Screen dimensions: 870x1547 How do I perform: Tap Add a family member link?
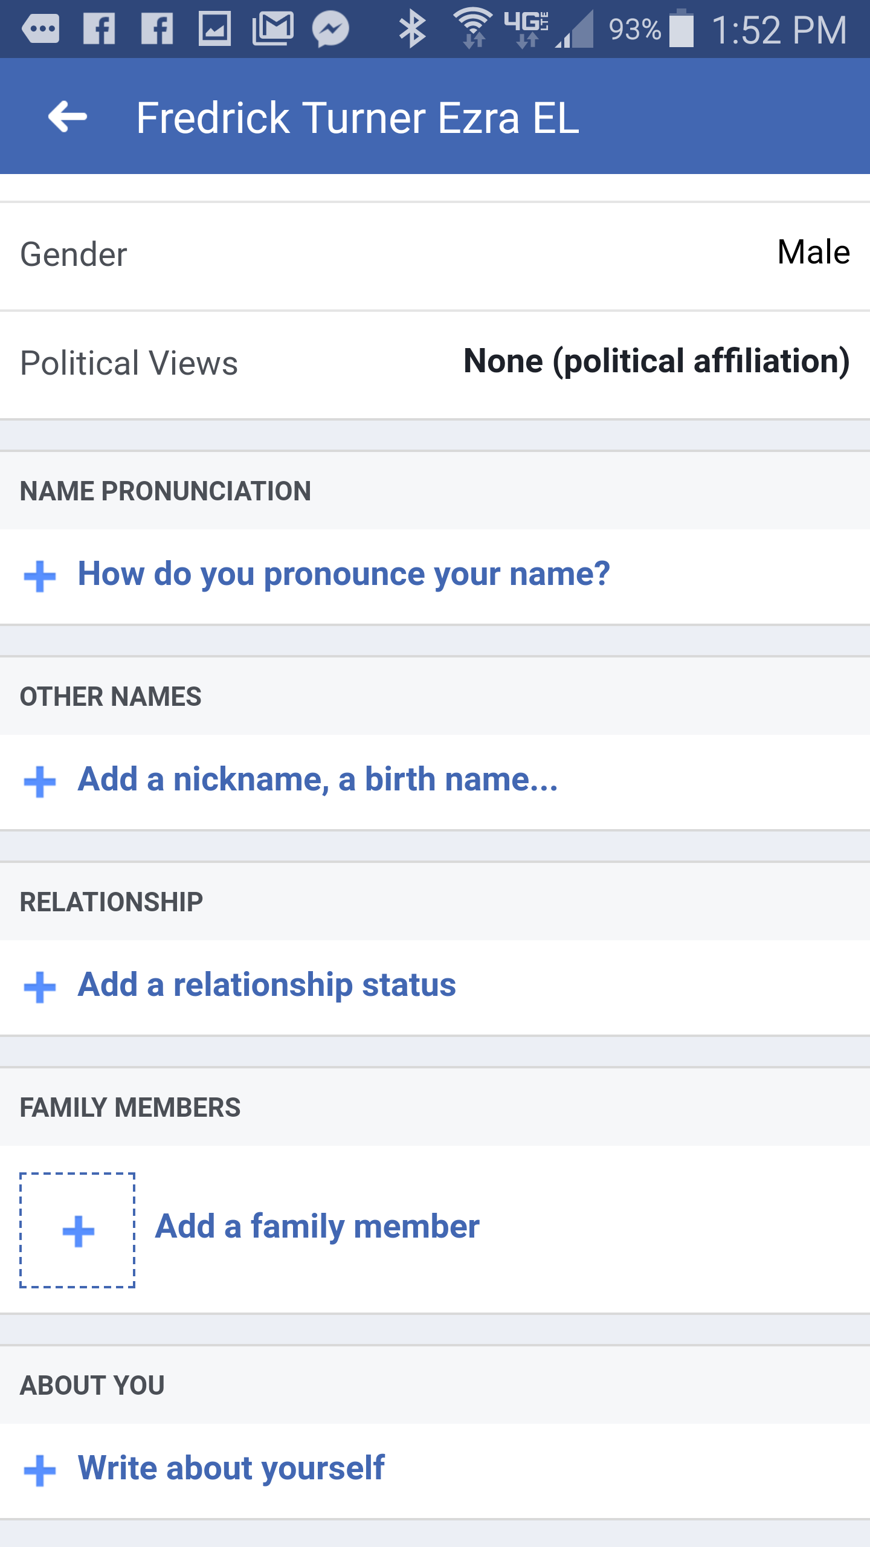pos(317,1227)
